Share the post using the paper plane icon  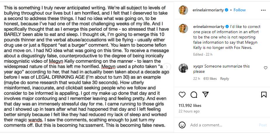click(205, 95)
